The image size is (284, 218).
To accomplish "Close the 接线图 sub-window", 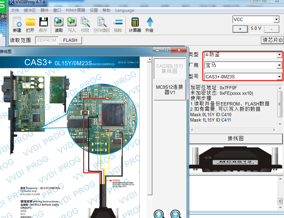I will pyautogui.click(x=179, y=50).
